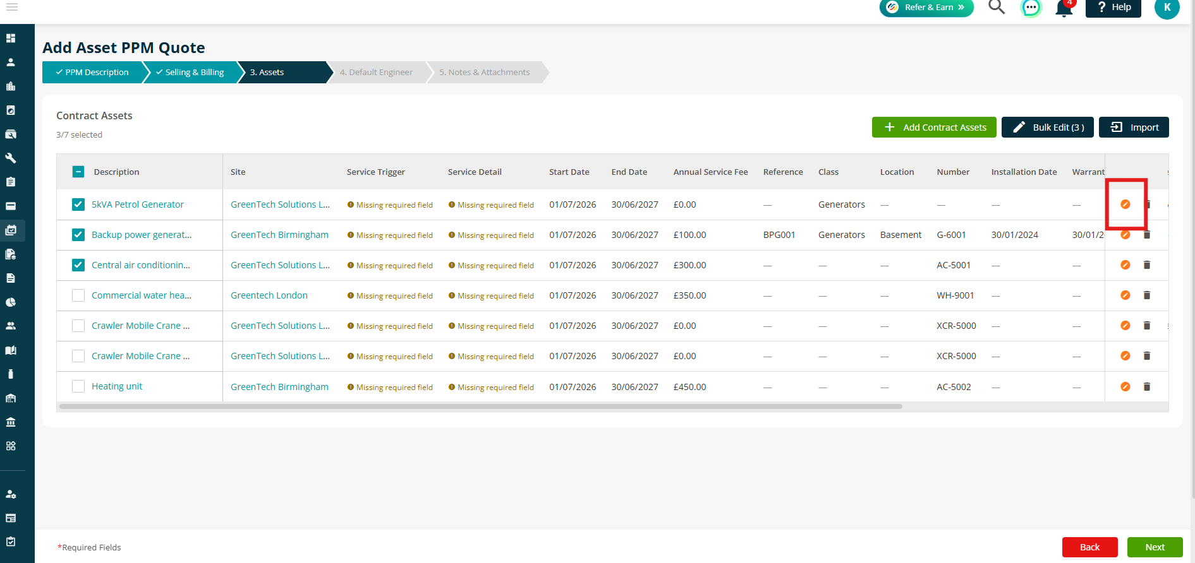This screenshot has width=1195, height=563.
Task: Click the search magnifier icon
Action: click(997, 7)
